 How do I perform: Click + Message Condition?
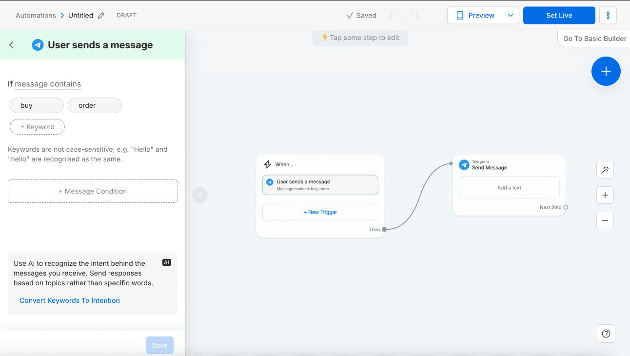point(93,191)
